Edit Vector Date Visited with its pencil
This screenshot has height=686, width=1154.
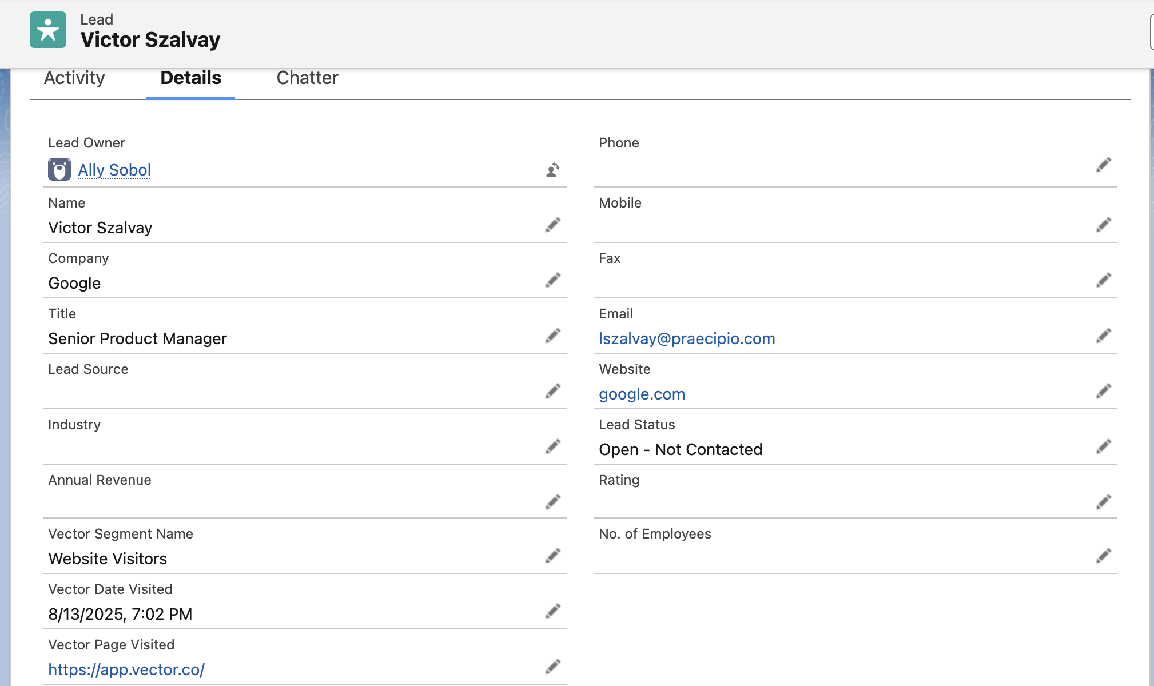[x=552, y=611]
